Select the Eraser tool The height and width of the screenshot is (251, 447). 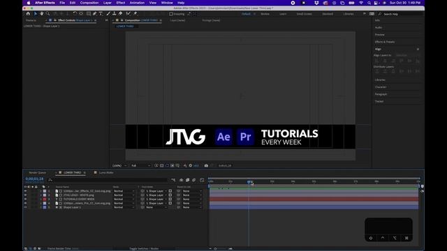[x=120, y=14]
